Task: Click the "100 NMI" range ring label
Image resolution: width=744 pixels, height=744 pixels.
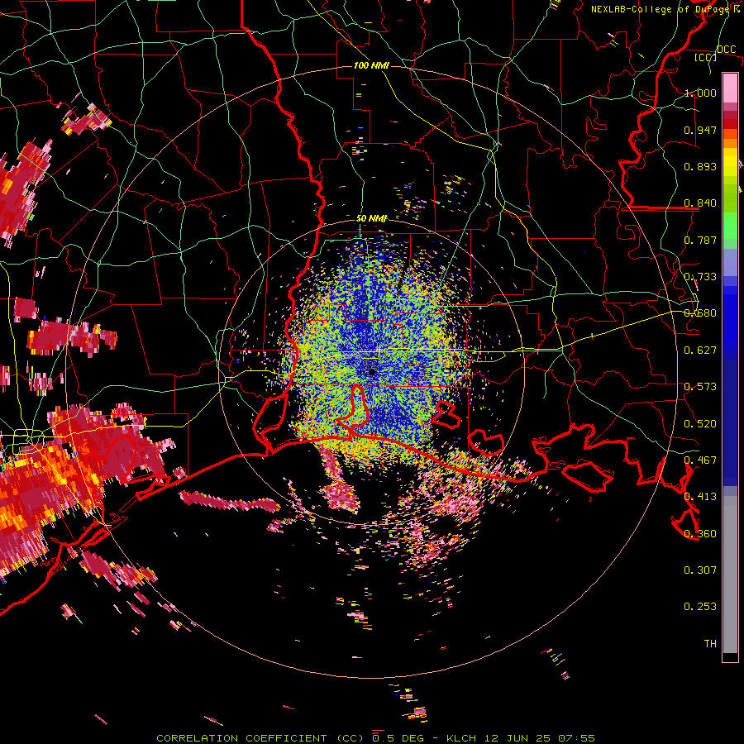Action: click(371, 65)
